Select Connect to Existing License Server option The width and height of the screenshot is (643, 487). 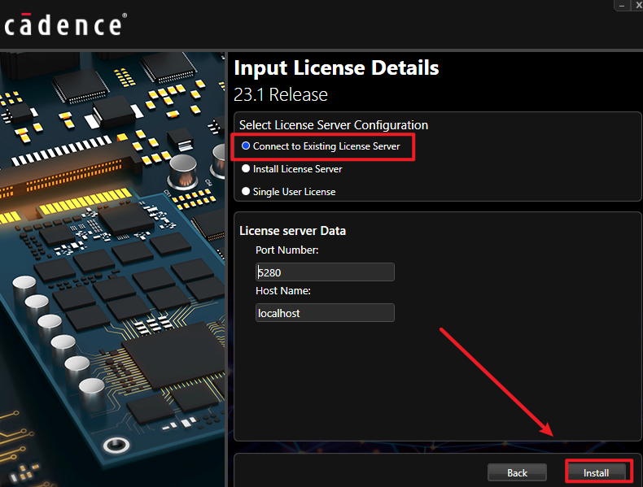[246, 146]
